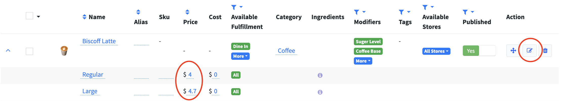Image resolution: width=563 pixels, height=101 pixels.
Task: Tick the Biscoff Latte row checkbox
Action: [30, 51]
